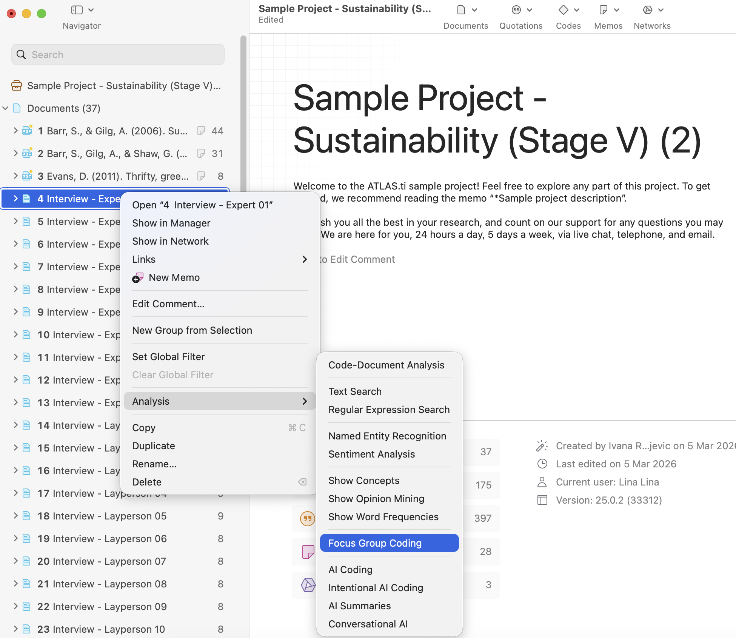The width and height of the screenshot is (736, 638).
Task: Open the Links submenu arrow
Action: (x=304, y=259)
